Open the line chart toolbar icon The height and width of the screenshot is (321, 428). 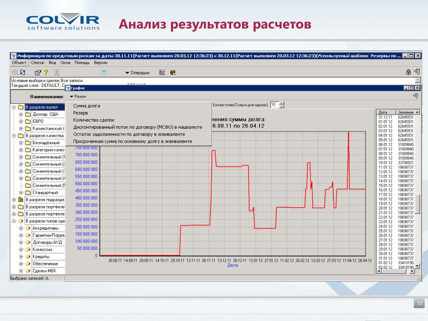tap(162, 72)
